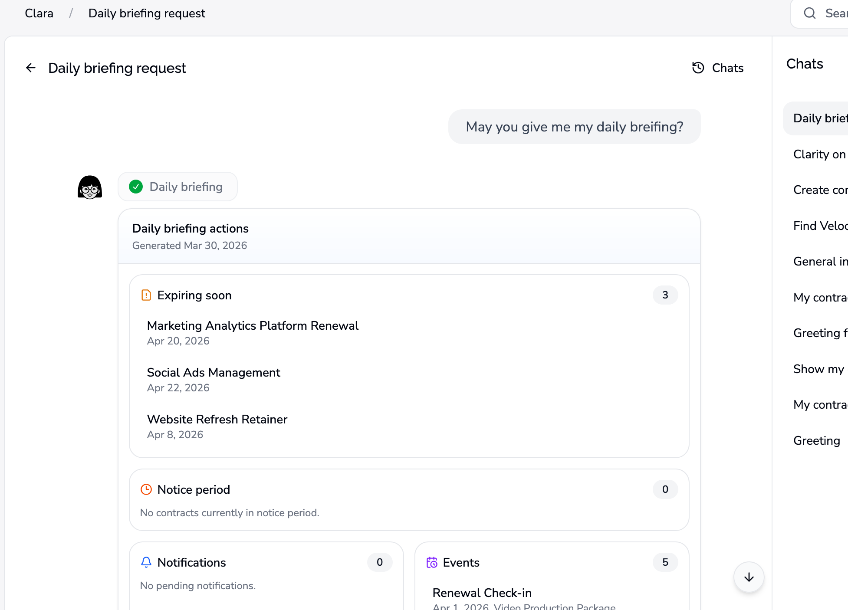The image size is (848, 610).
Task: Click the count badge on Expiring soon
Action: [665, 295]
